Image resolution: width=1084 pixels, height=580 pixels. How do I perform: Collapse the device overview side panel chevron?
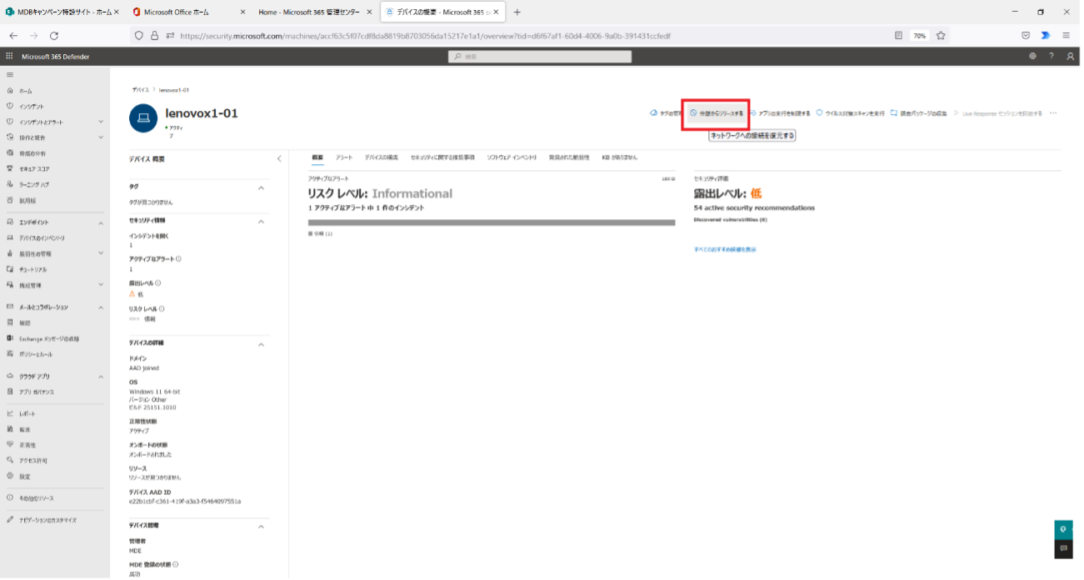[279, 158]
